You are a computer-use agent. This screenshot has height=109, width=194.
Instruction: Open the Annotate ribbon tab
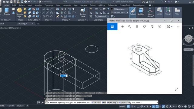(67, 5)
